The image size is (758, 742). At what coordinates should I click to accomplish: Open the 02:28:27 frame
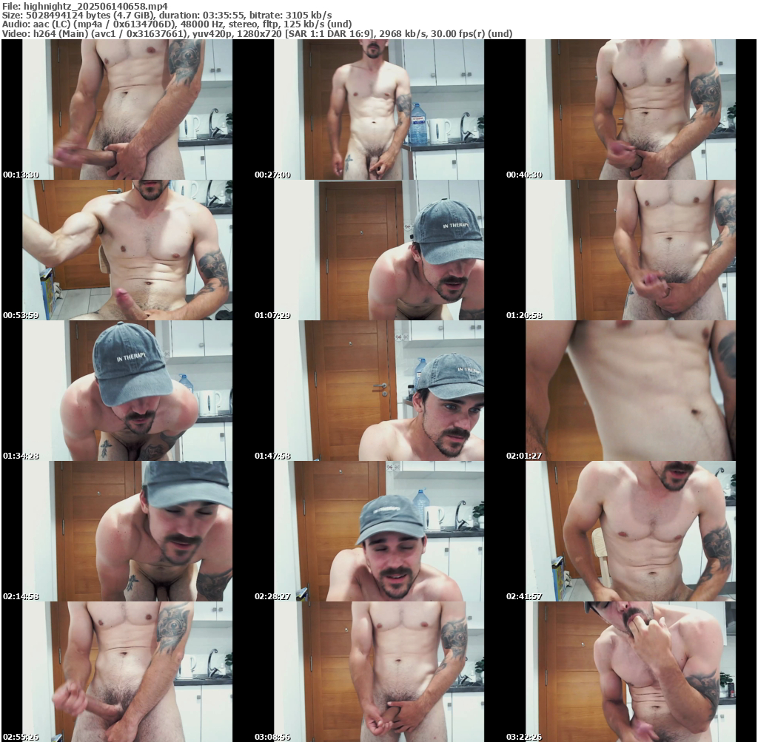(378, 531)
